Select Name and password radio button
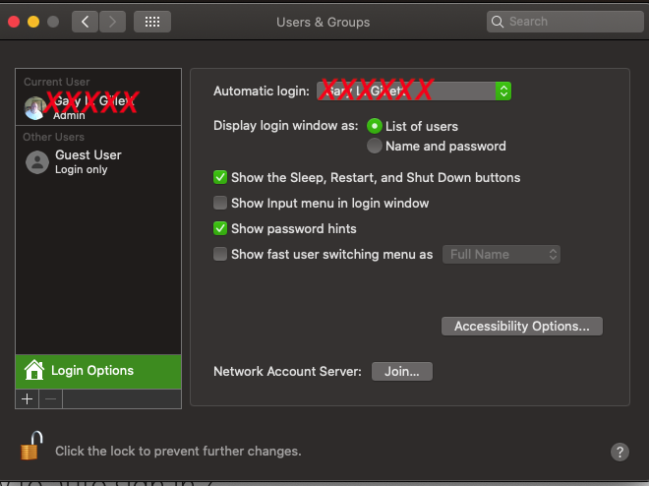Screen dimensions: 649x486 (x=375, y=146)
